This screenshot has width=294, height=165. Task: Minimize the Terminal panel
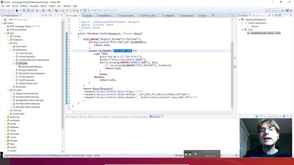(287, 116)
